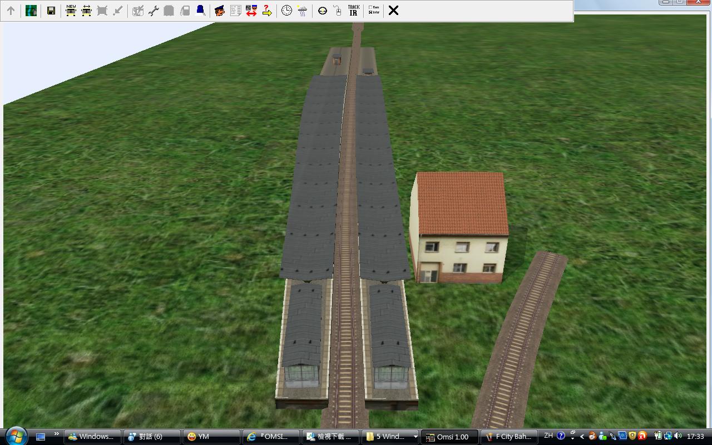Image resolution: width=712 pixels, height=445 pixels.
Task: Click the greyed number plate icon
Action: 138,11
